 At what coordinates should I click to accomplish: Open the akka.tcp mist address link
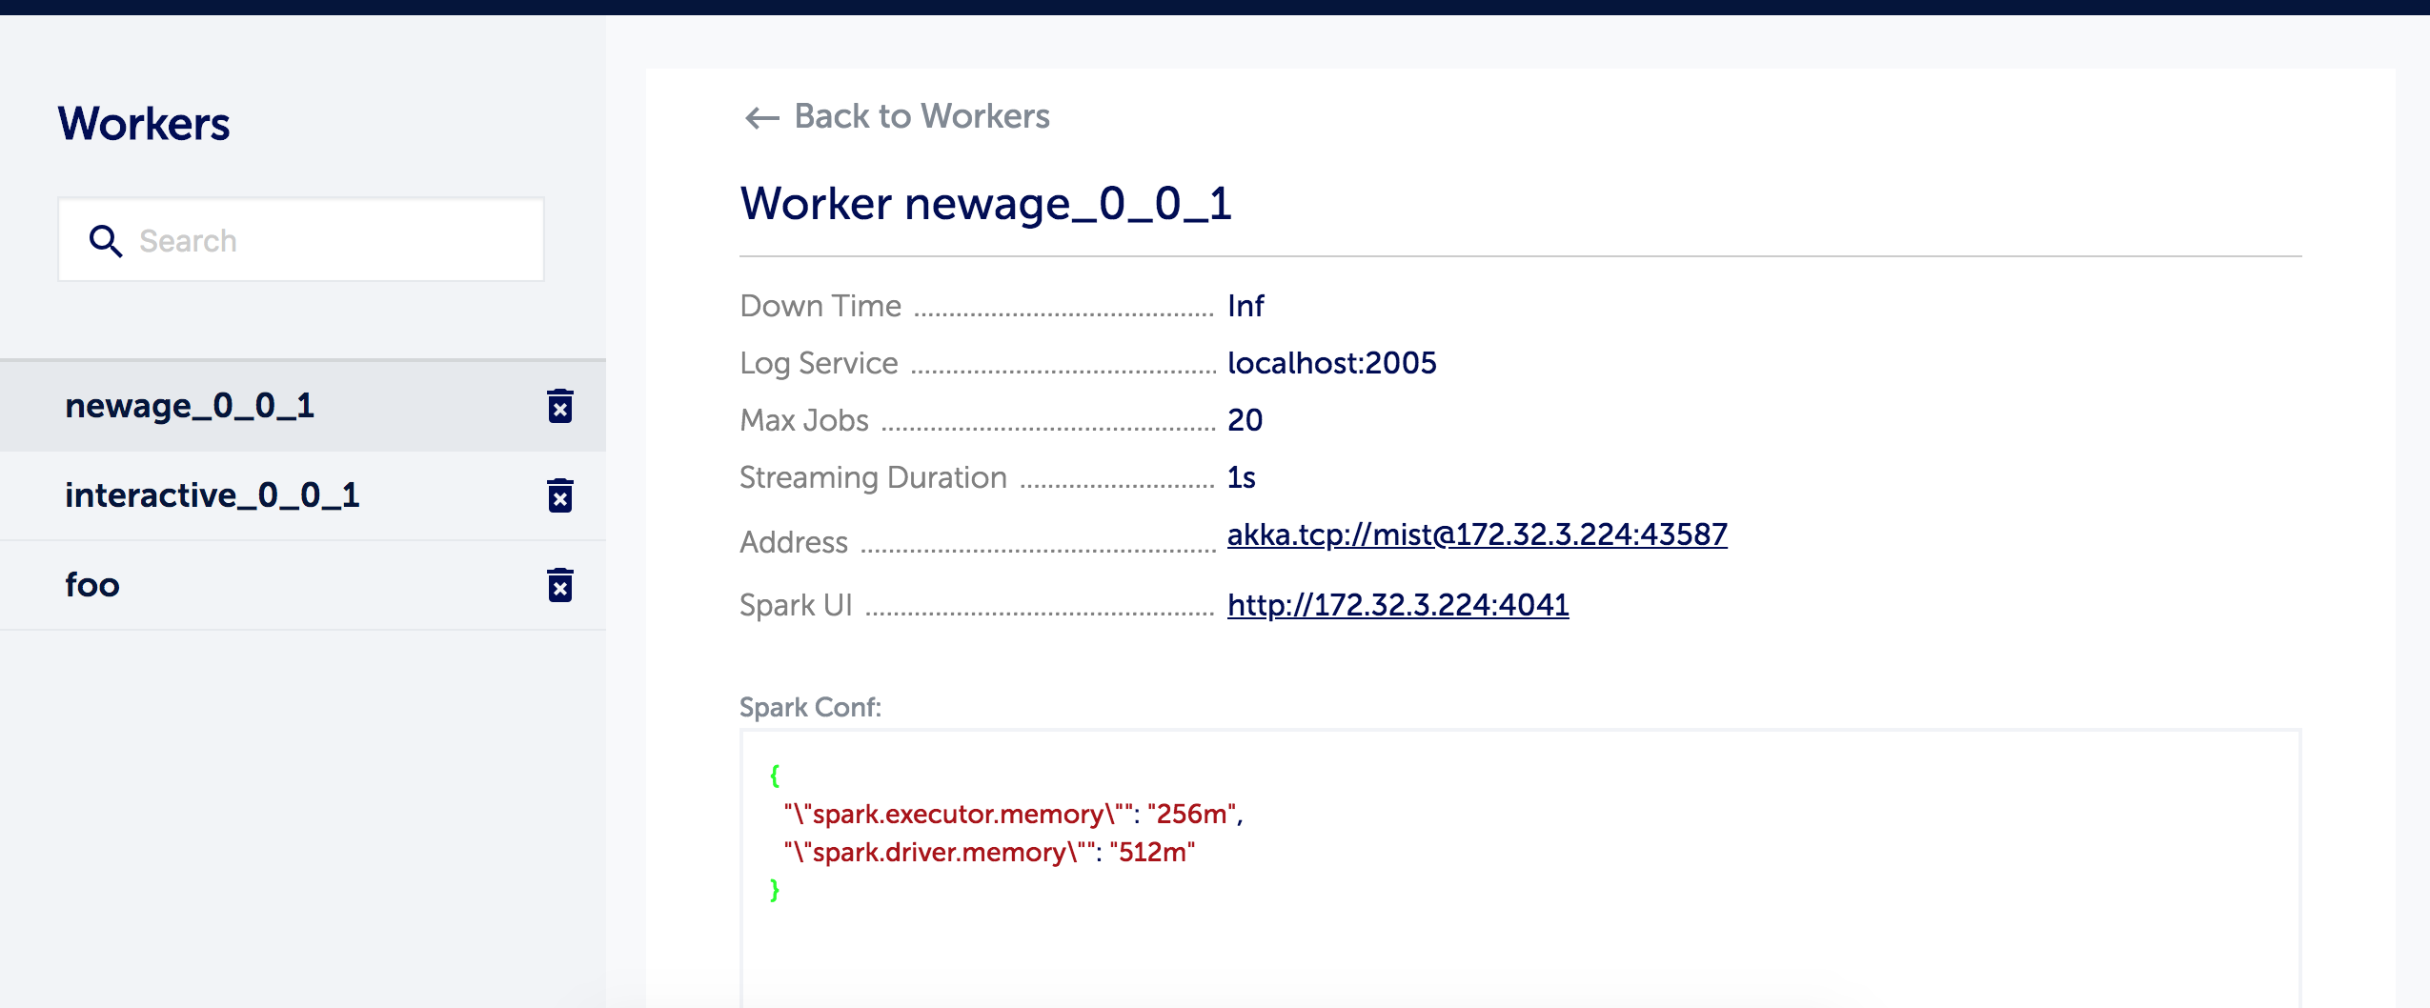tap(1477, 534)
